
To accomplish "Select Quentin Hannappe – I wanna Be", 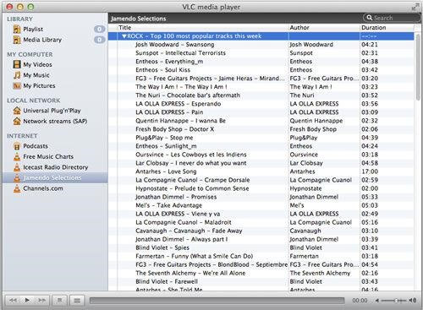I will 180,121.
